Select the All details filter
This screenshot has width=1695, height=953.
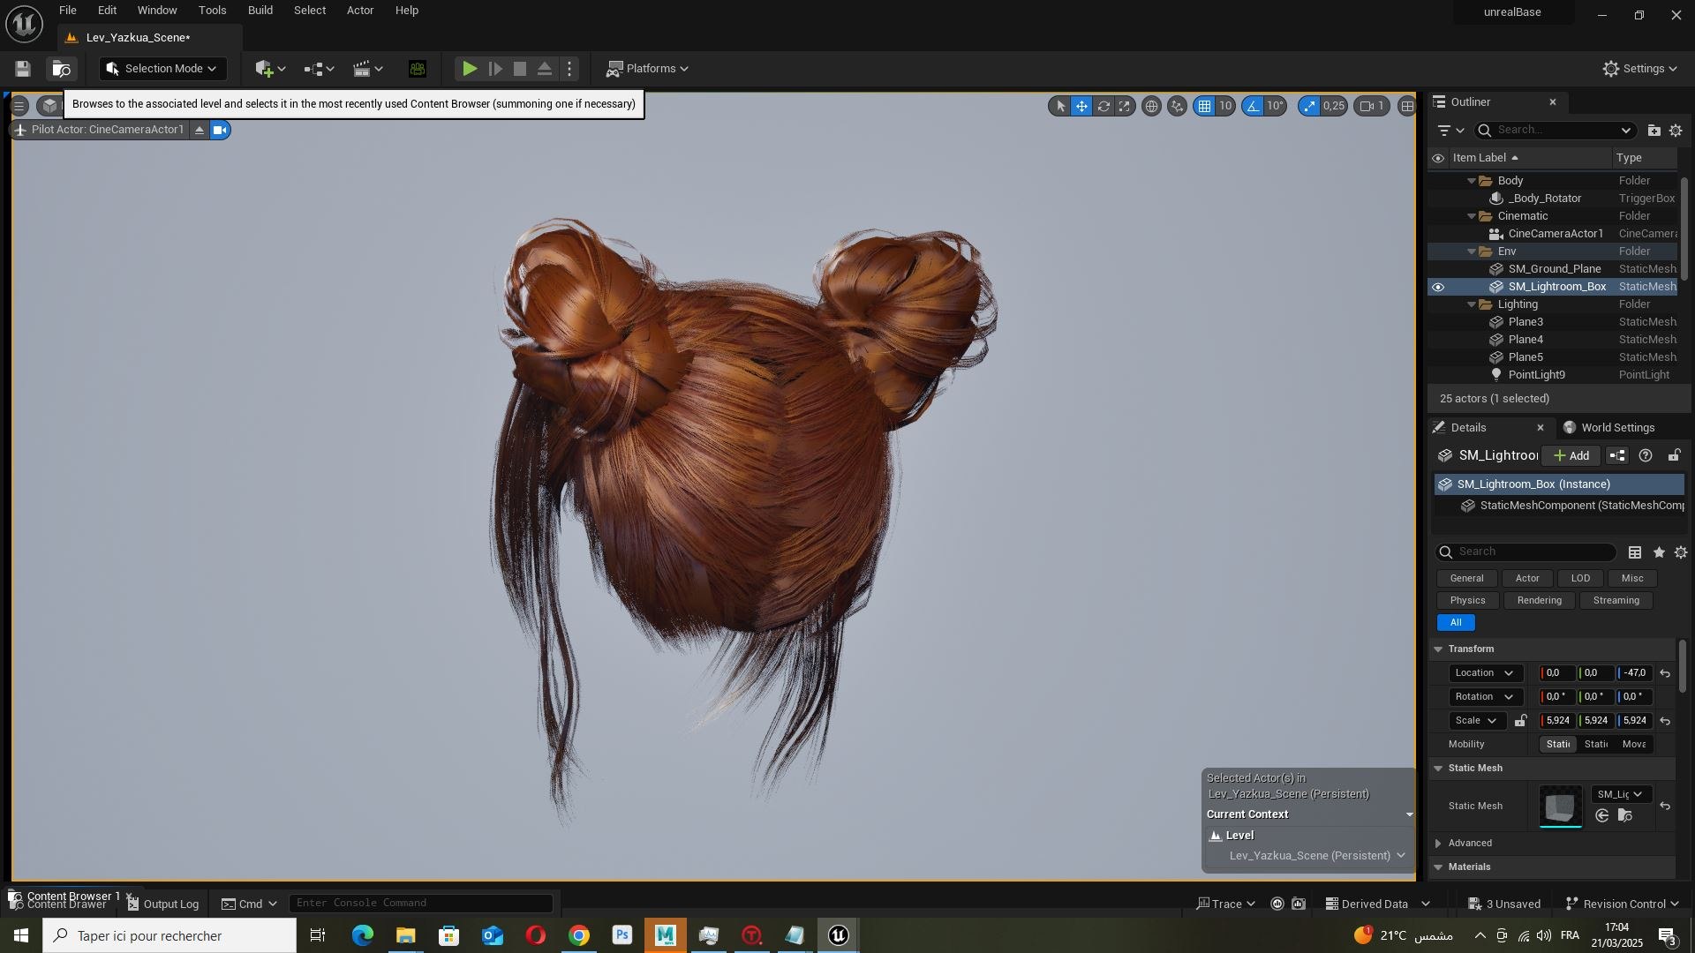(x=1456, y=623)
